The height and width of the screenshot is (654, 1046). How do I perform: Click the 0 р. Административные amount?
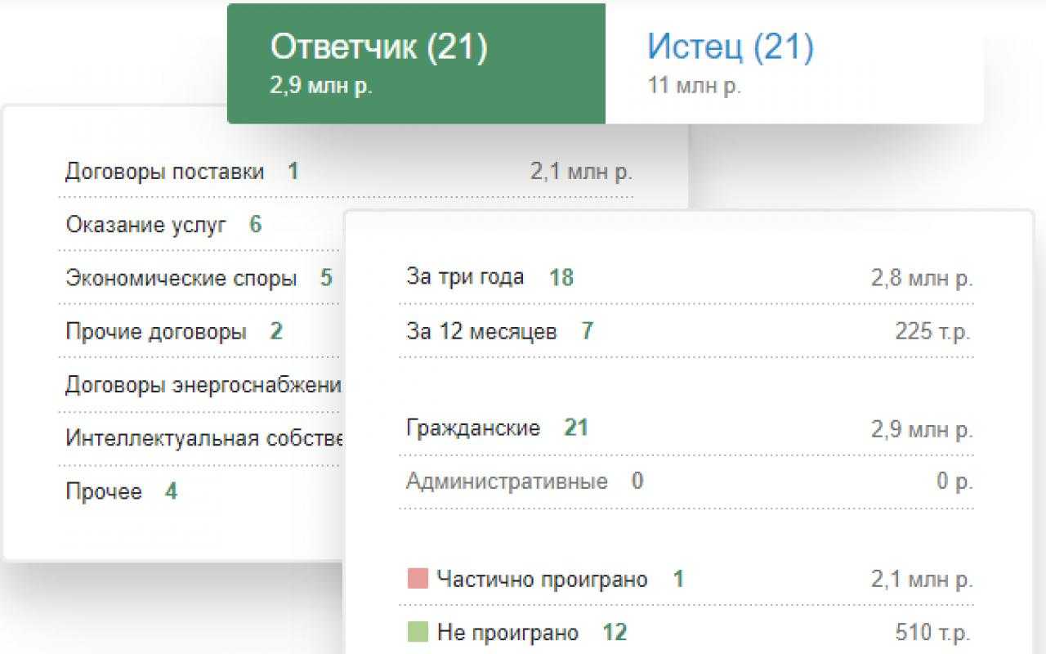point(954,482)
